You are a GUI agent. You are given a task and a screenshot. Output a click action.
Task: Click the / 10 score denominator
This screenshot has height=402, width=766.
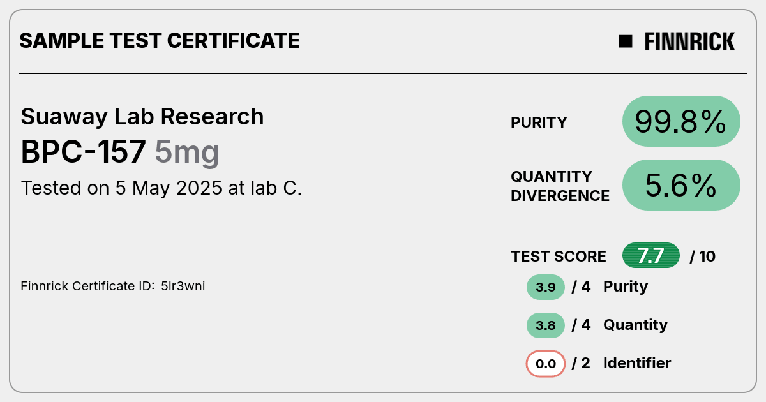click(703, 257)
